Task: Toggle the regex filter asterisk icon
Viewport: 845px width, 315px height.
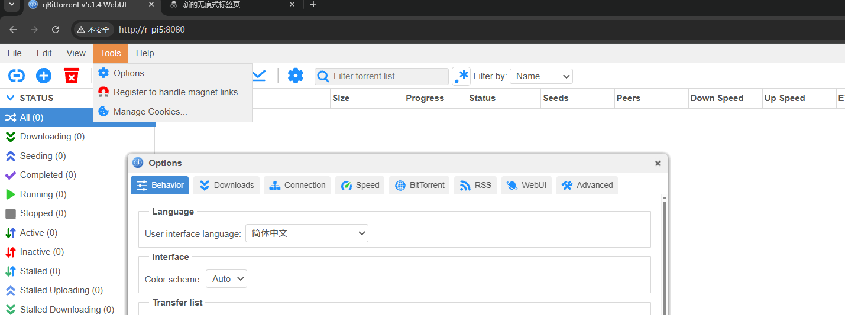Action: click(x=461, y=76)
